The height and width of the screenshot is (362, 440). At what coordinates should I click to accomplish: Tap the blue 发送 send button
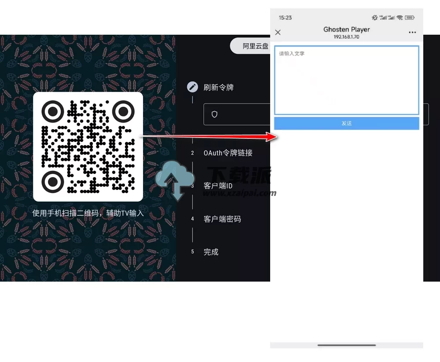pos(347,123)
